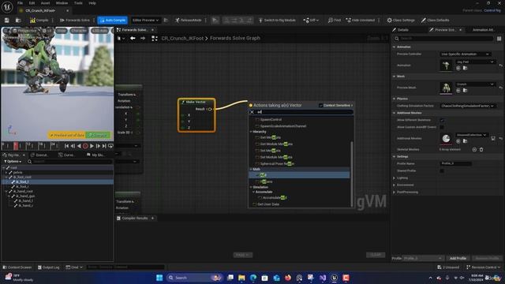Open the Perspective viewport dropdown
This screenshot has height=284, width=505.
(24, 31)
